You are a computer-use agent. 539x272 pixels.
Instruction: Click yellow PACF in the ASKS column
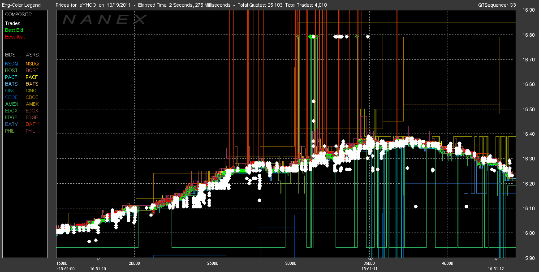pyautogui.click(x=32, y=77)
